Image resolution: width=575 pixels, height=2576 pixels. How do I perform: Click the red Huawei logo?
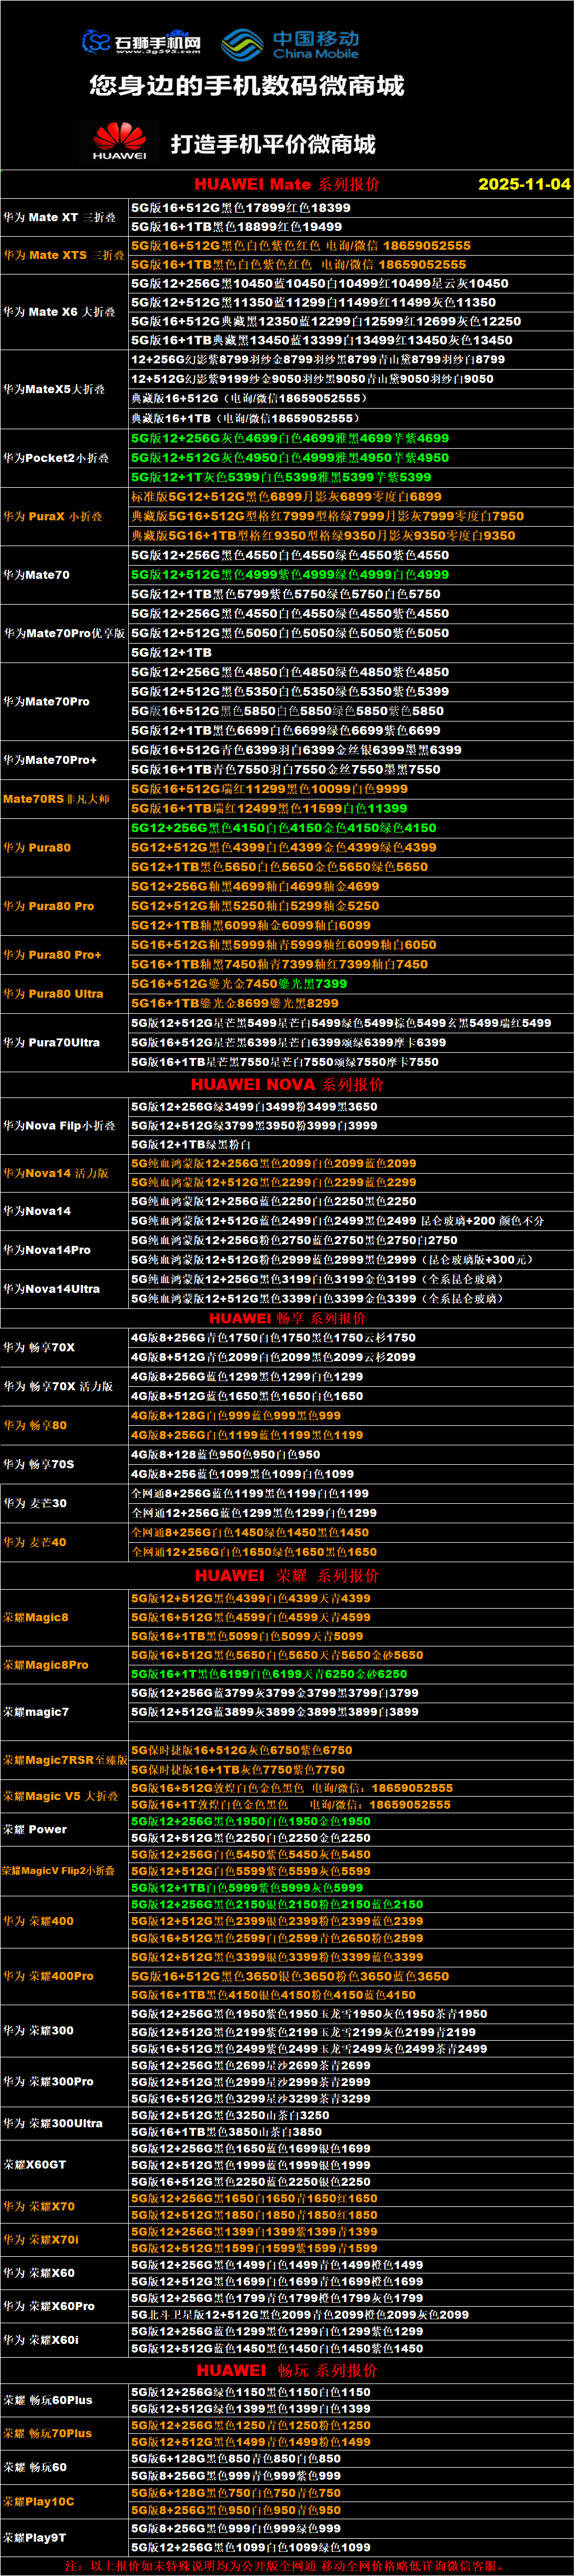(119, 142)
